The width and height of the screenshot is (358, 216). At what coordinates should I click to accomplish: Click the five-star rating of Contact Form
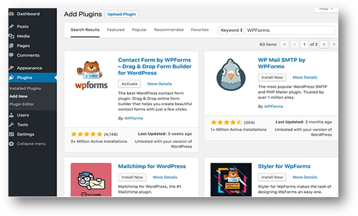click(x=86, y=134)
